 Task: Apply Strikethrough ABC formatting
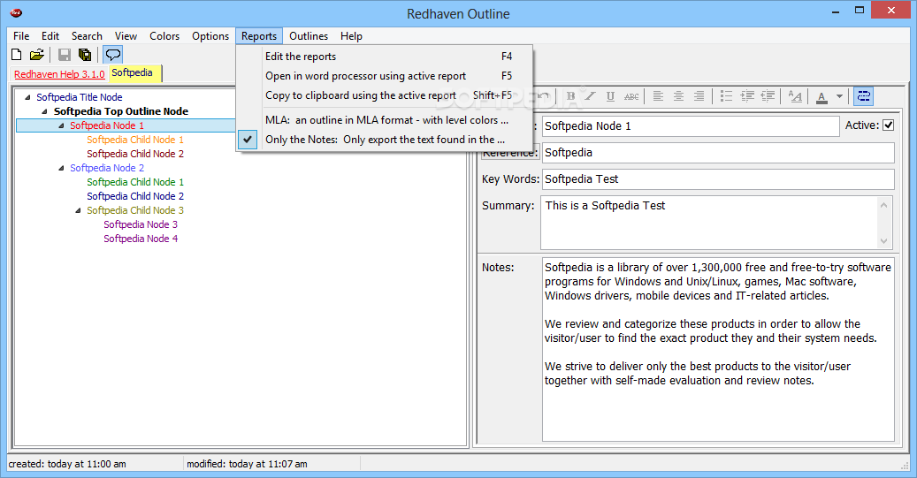631,96
